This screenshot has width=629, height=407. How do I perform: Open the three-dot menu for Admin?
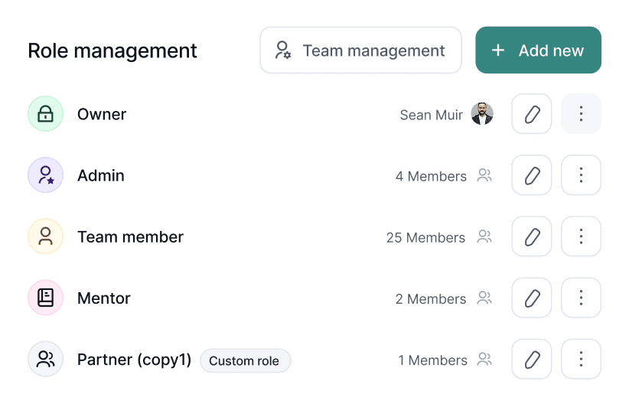pyautogui.click(x=581, y=175)
